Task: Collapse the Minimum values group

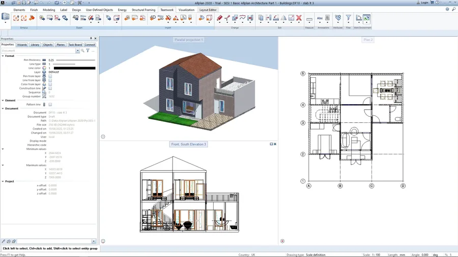Action: [x=3, y=149]
